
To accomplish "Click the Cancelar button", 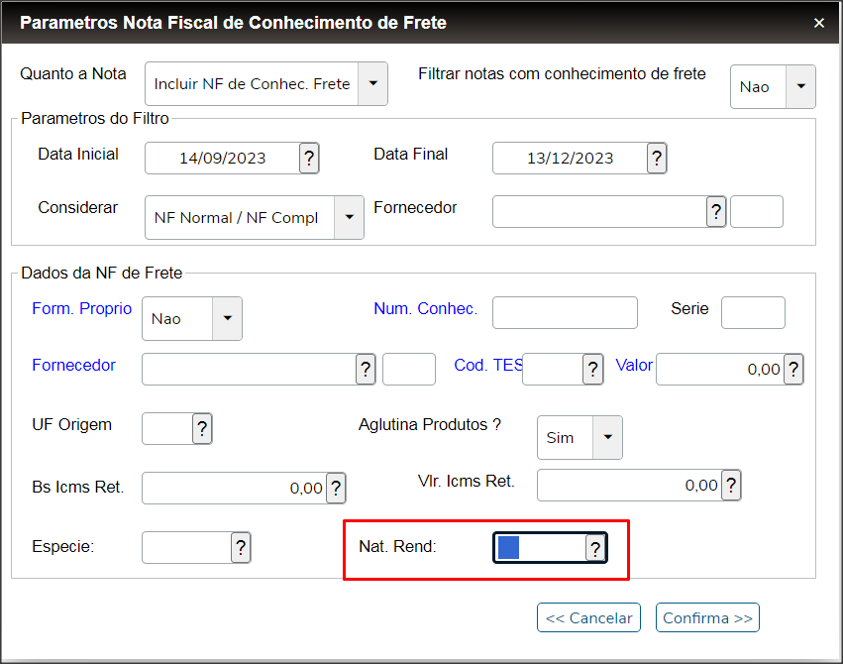I will click(x=588, y=617).
